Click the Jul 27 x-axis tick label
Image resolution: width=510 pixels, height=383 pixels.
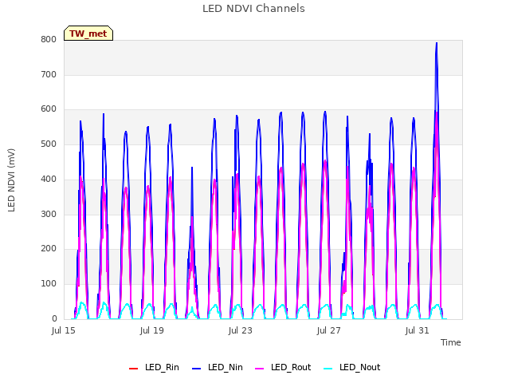click(x=329, y=330)
